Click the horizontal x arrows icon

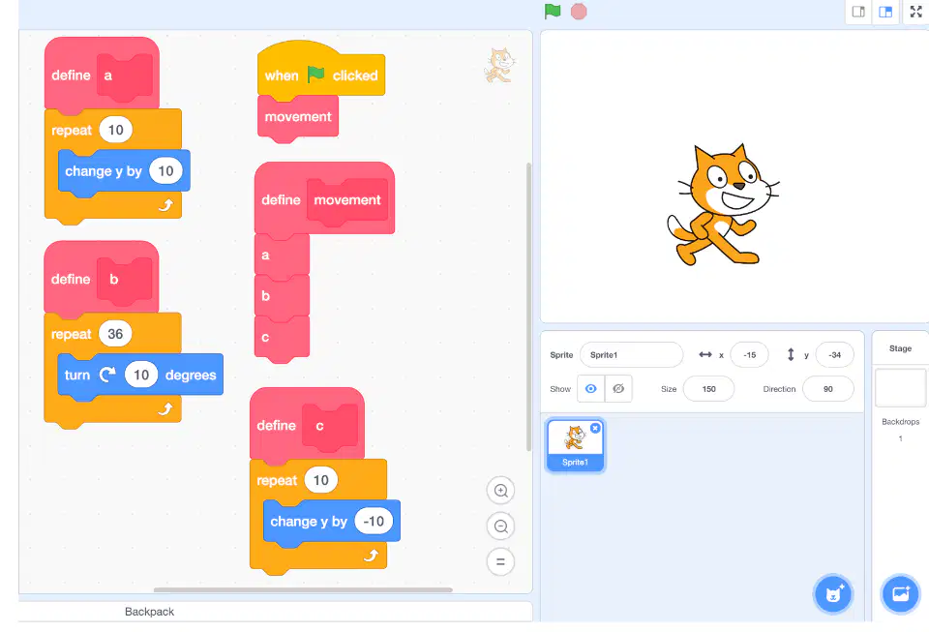point(705,355)
